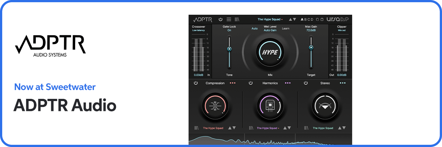
Task: Change Crossover Low latency mode
Action: click(199, 30)
